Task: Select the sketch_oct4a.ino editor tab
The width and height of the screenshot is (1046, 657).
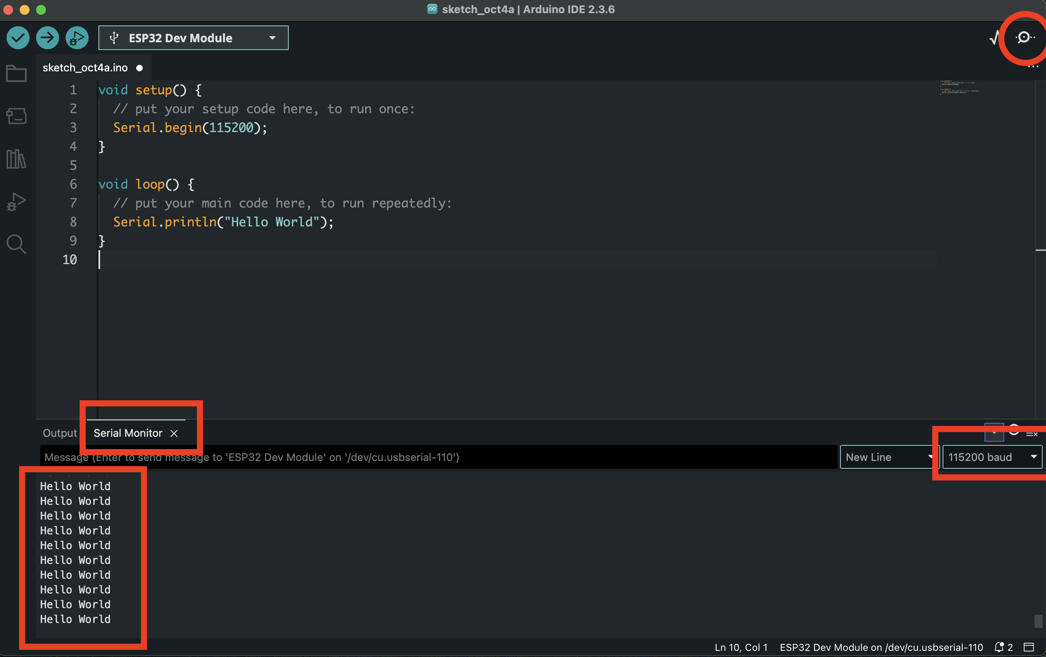Action: pos(85,68)
